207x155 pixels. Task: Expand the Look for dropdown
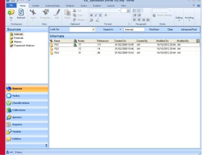[93, 29]
